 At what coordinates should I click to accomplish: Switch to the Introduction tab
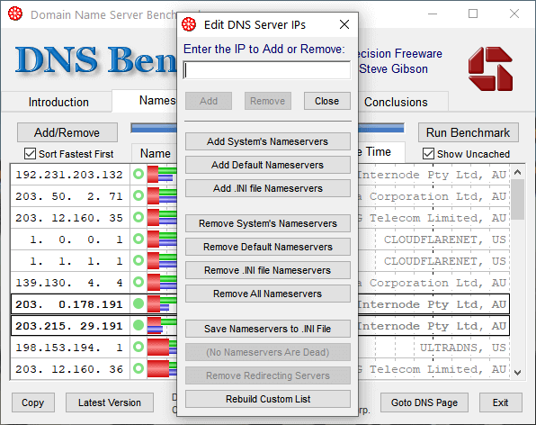[x=58, y=102]
